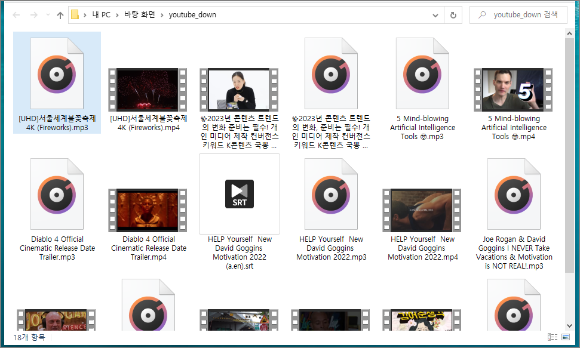
Task: Click the search magnifier icon
Action: (x=482, y=15)
